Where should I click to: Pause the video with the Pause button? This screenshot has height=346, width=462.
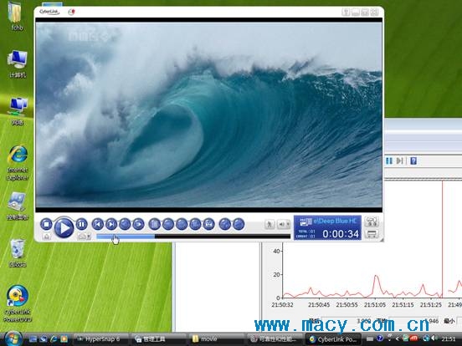tap(82, 224)
